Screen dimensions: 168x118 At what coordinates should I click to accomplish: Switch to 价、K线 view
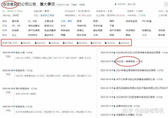(x=32, y=21)
